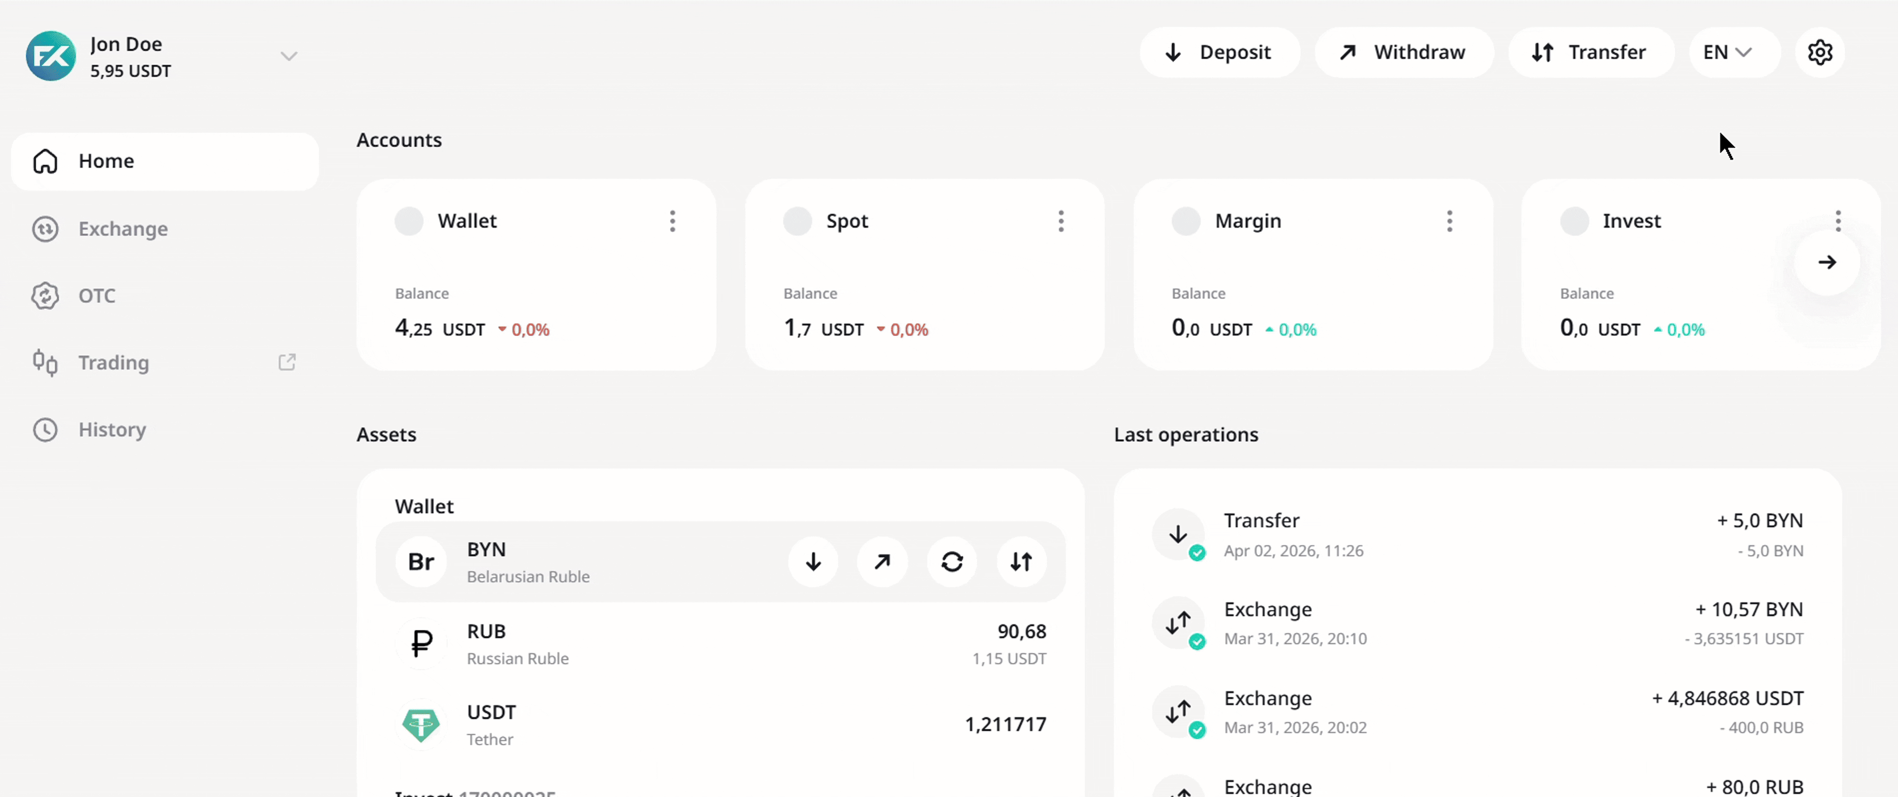Open the Spot card three-dot menu
Screen dimensions: 1898x797
(x=1060, y=221)
